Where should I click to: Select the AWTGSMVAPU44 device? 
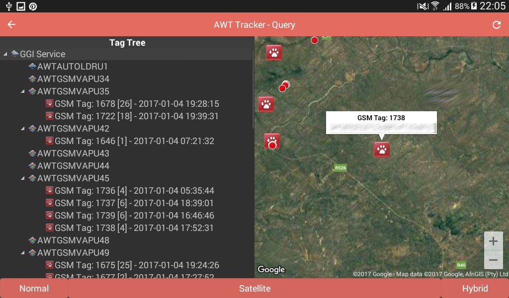74,166
